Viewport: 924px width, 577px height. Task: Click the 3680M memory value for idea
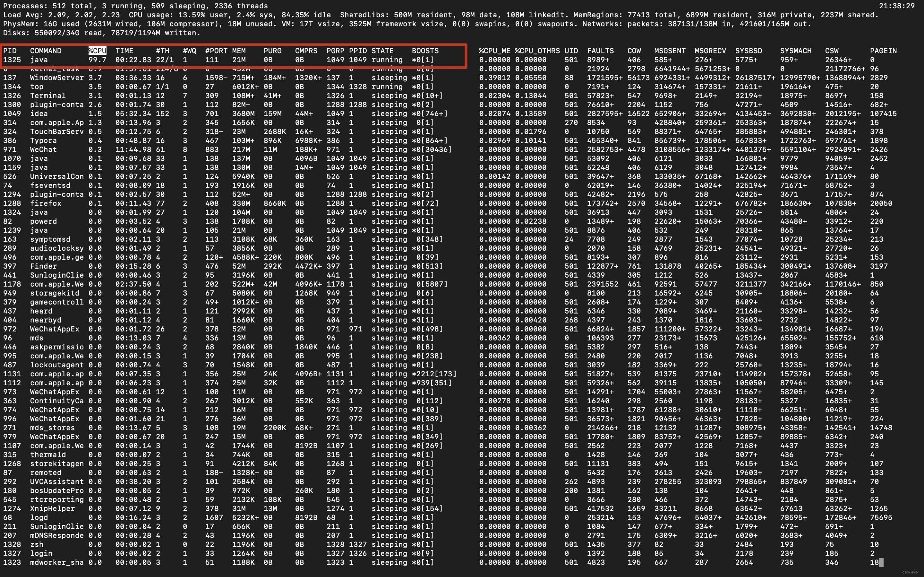tap(244, 114)
